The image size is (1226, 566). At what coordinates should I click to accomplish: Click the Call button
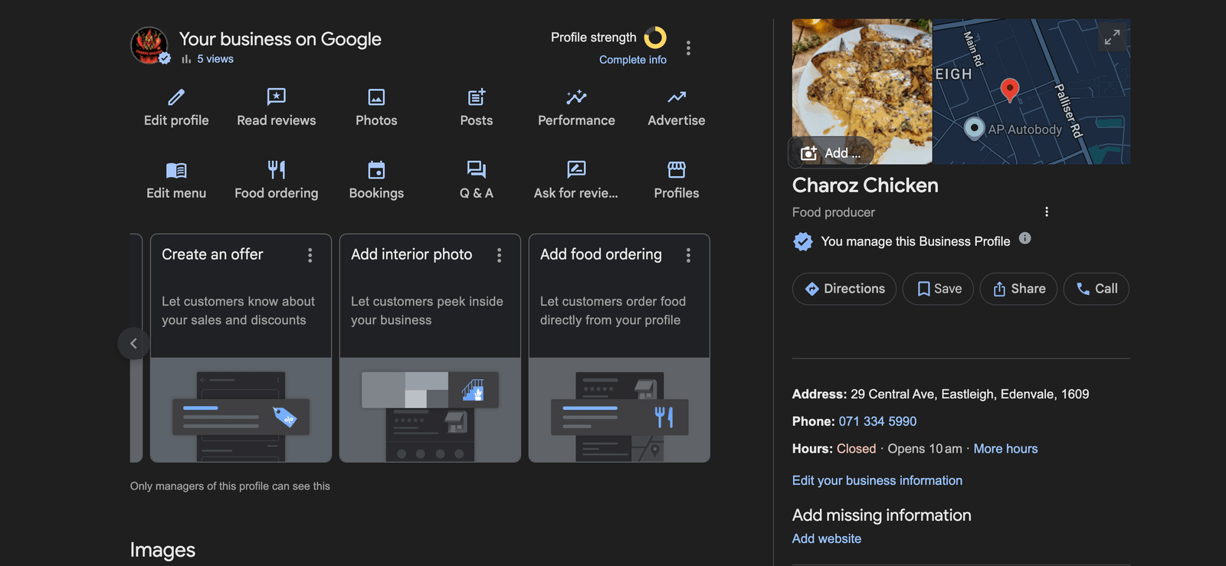pyautogui.click(x=1097, y=289)
